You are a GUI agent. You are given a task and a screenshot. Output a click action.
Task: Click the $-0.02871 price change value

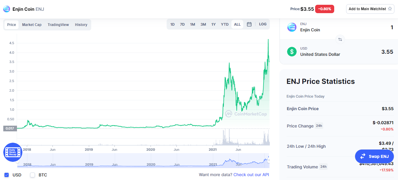coord(383,123)
